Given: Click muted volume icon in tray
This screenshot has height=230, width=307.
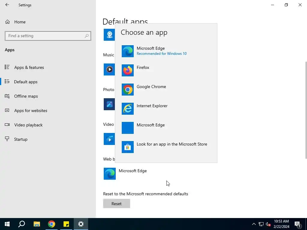Looking at the screenshot, I should click(x=268, y=224).
